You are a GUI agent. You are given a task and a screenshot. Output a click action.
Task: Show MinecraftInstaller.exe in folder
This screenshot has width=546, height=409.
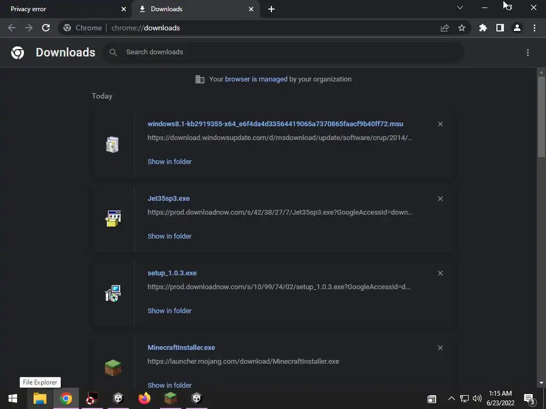[x=170, y=385]
